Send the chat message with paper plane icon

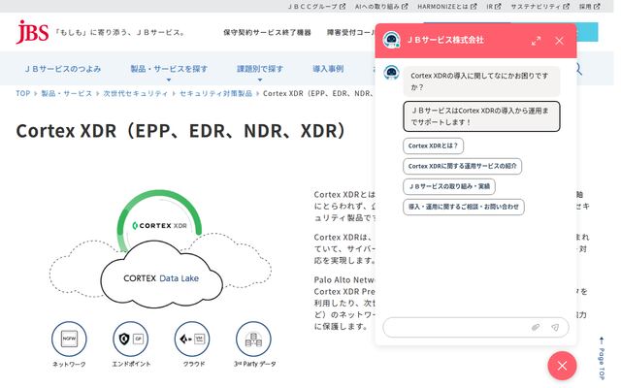[x=555, y=327]
